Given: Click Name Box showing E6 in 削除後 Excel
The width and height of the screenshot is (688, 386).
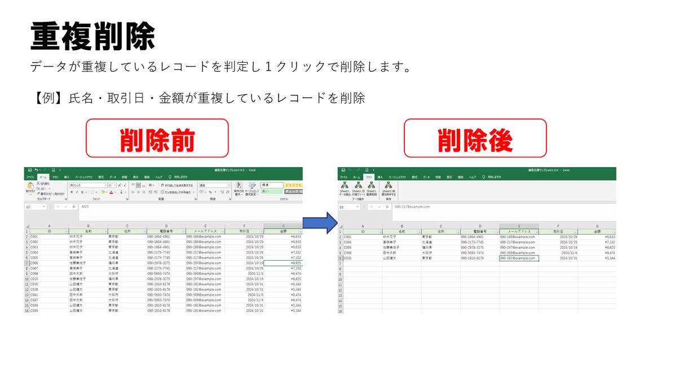Looking at the screenshot, I should coord(349,207).
